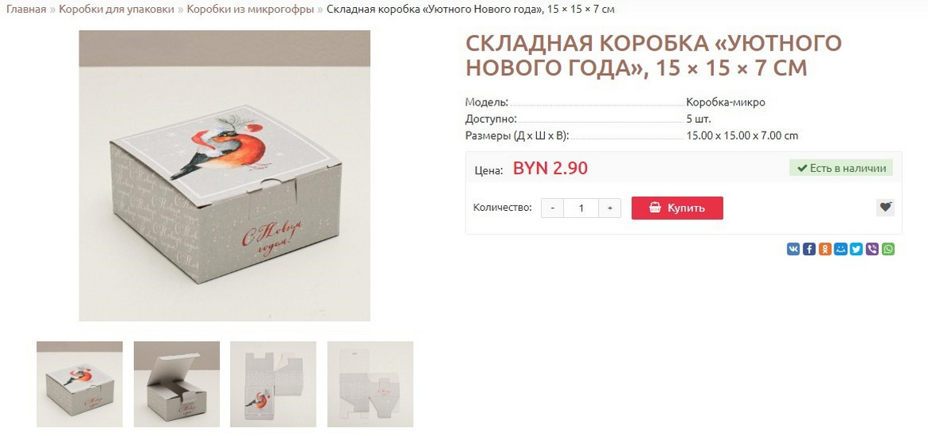
Task: Add product to wishlist heart icon
Action: [885, 208]
